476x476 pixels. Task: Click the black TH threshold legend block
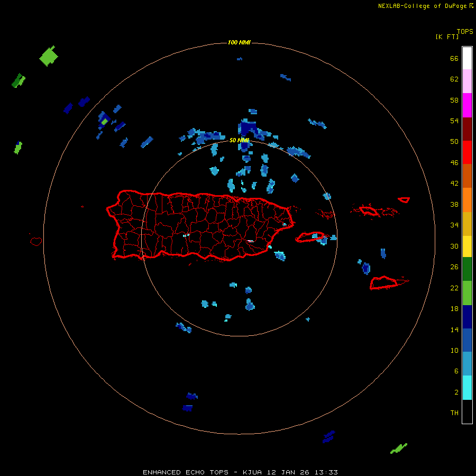(x=467, y=411)
